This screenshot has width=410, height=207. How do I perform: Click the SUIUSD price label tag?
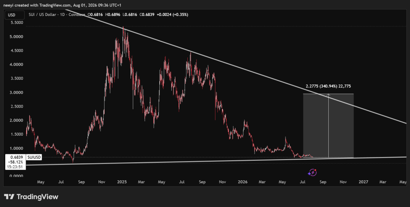tap(34, 157)
